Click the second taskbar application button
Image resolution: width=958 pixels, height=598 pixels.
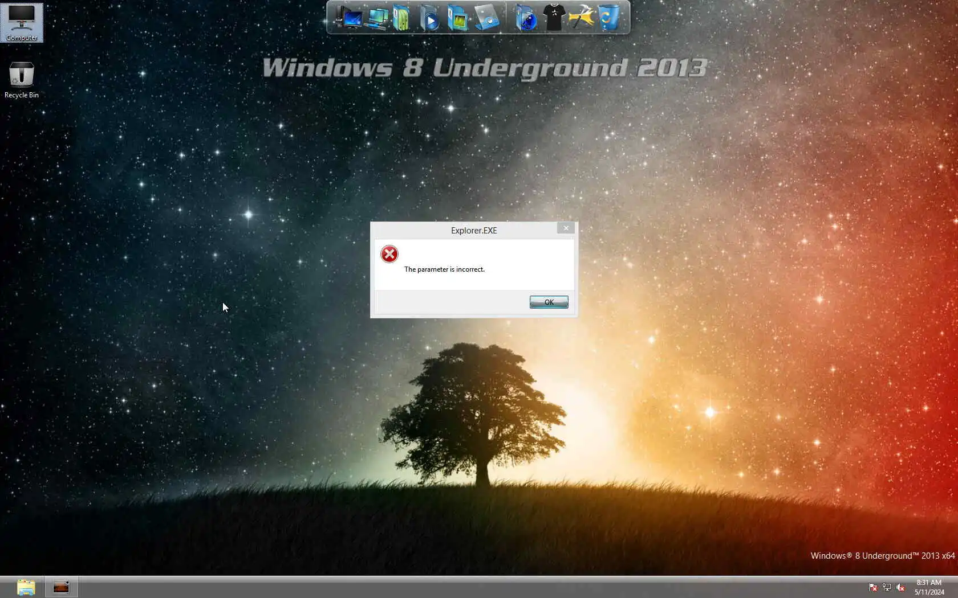61,587
